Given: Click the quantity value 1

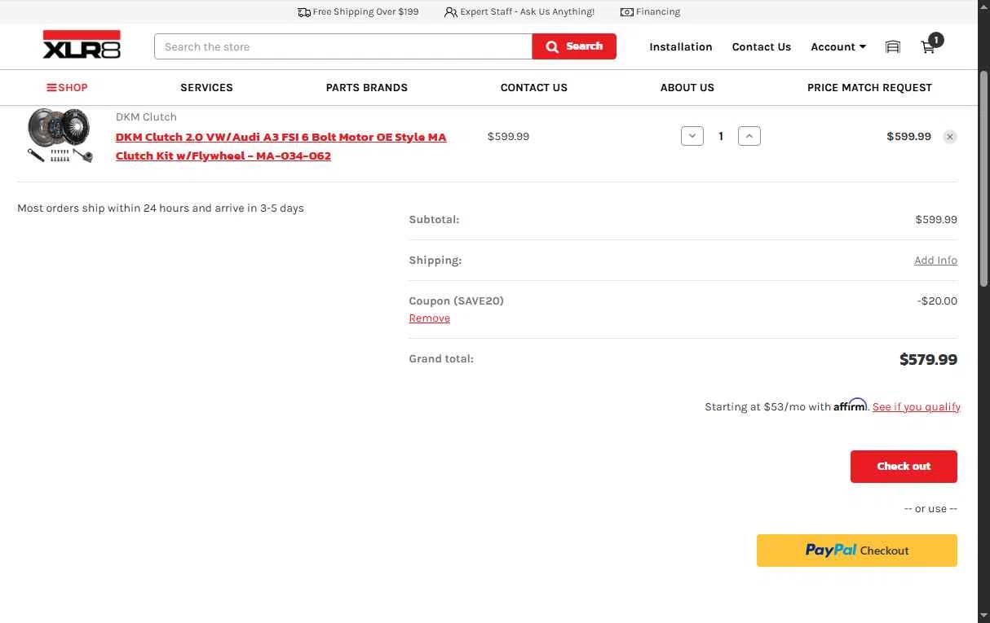Looking at the screenshot, I should tap(721, 136).
